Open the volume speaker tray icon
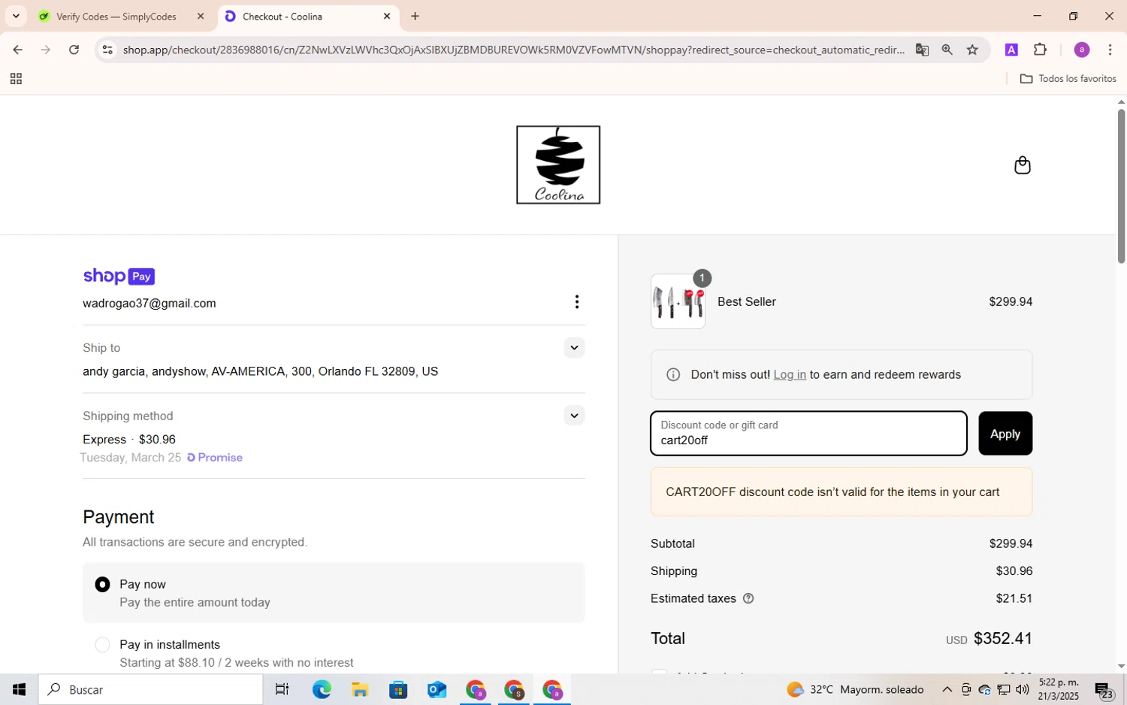This screenshot has width=1127, height=705. pyautogui.click(x=1022, y=689)
